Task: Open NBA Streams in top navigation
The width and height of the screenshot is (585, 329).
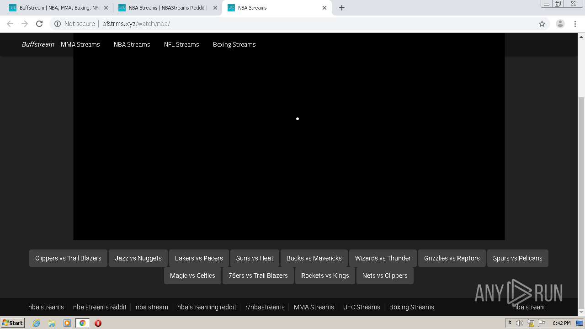Action: 132,44
